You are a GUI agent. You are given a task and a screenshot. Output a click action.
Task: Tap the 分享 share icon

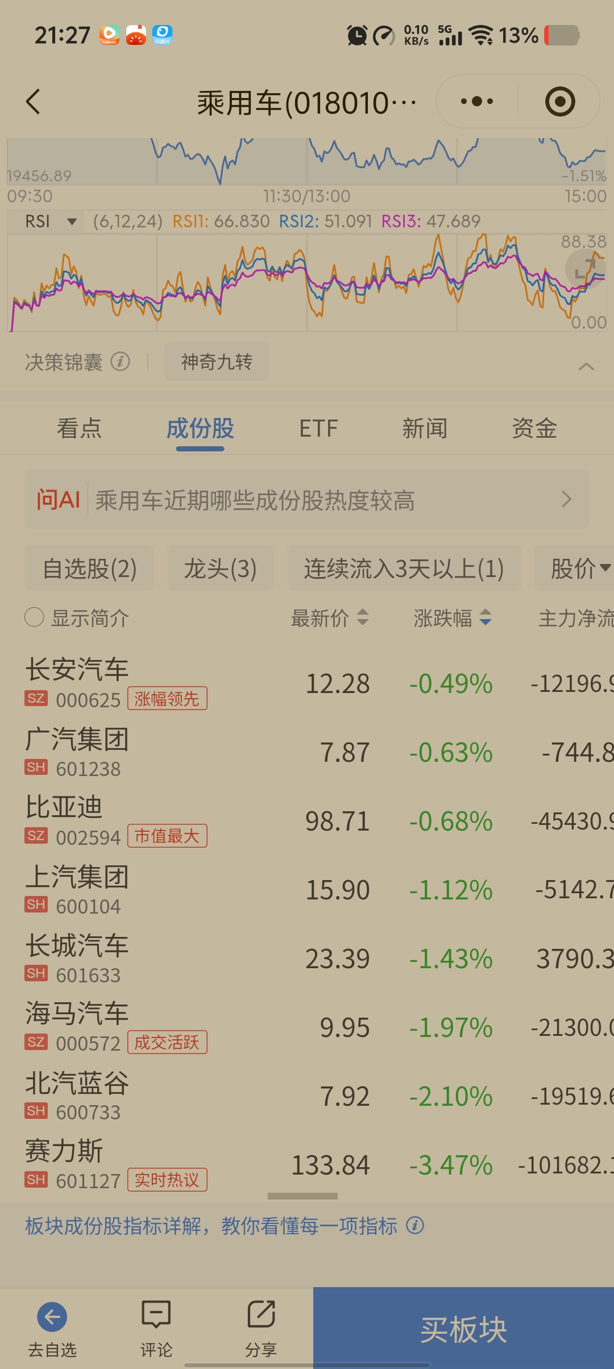(x=261, y=1314)
